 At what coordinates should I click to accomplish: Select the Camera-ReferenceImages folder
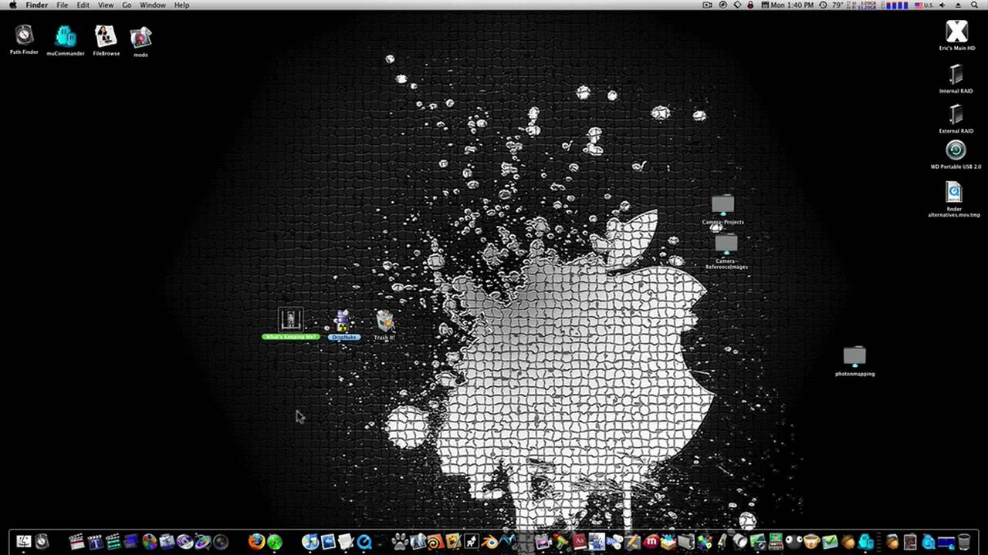[726, 244]
